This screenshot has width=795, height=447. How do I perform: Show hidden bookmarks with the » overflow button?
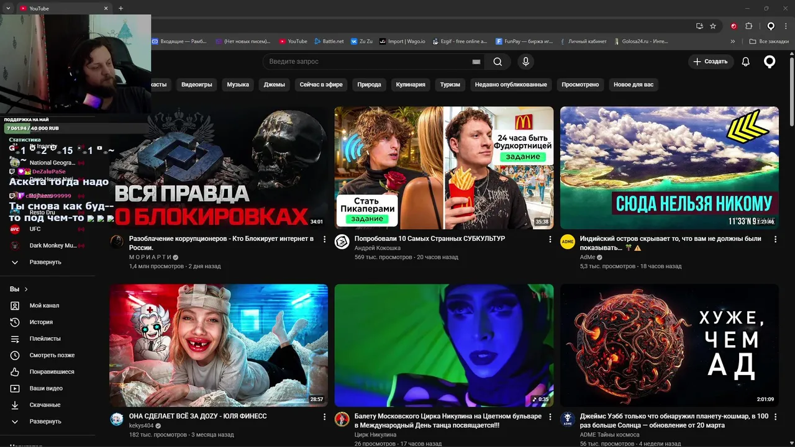733,41
